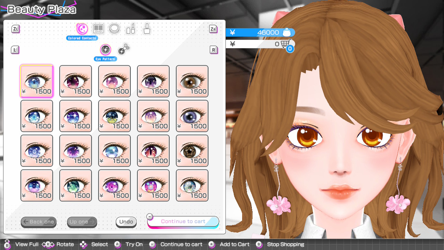Switch to the lipstick category
Image resolution: width=444 pixels, height=250 pixels.
(130, 29)
